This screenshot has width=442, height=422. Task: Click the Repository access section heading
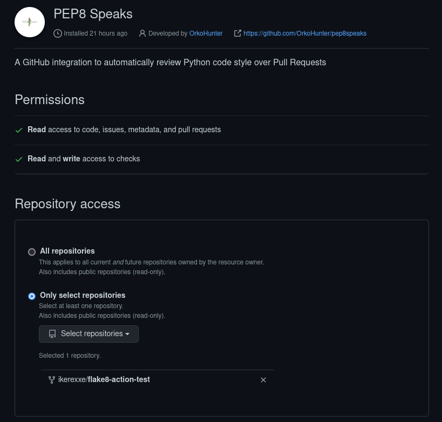pos(67,204)
